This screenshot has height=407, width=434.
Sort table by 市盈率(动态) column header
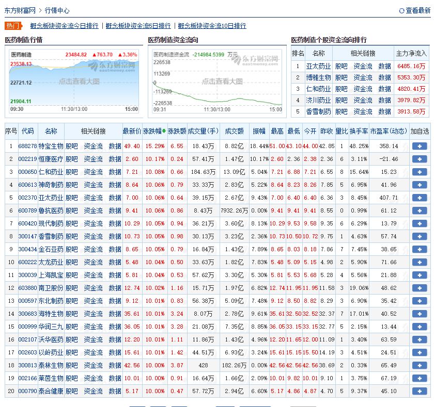coord(389,131)
